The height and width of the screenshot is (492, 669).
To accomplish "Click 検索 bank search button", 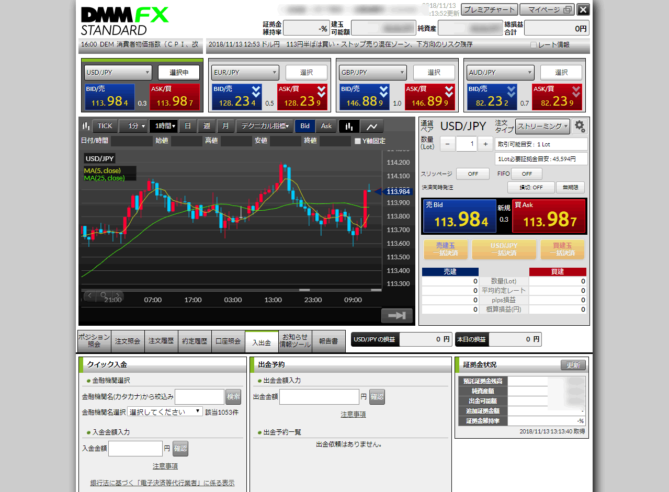I will [233, 397].
